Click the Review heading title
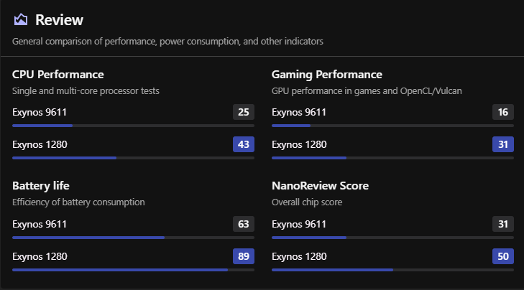Screen dimensions: 524x290 coord(59,20)
